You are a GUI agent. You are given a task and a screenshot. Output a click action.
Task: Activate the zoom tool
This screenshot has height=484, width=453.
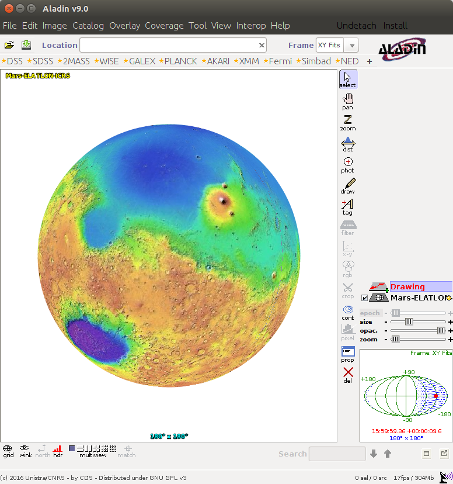coord(348,123)
